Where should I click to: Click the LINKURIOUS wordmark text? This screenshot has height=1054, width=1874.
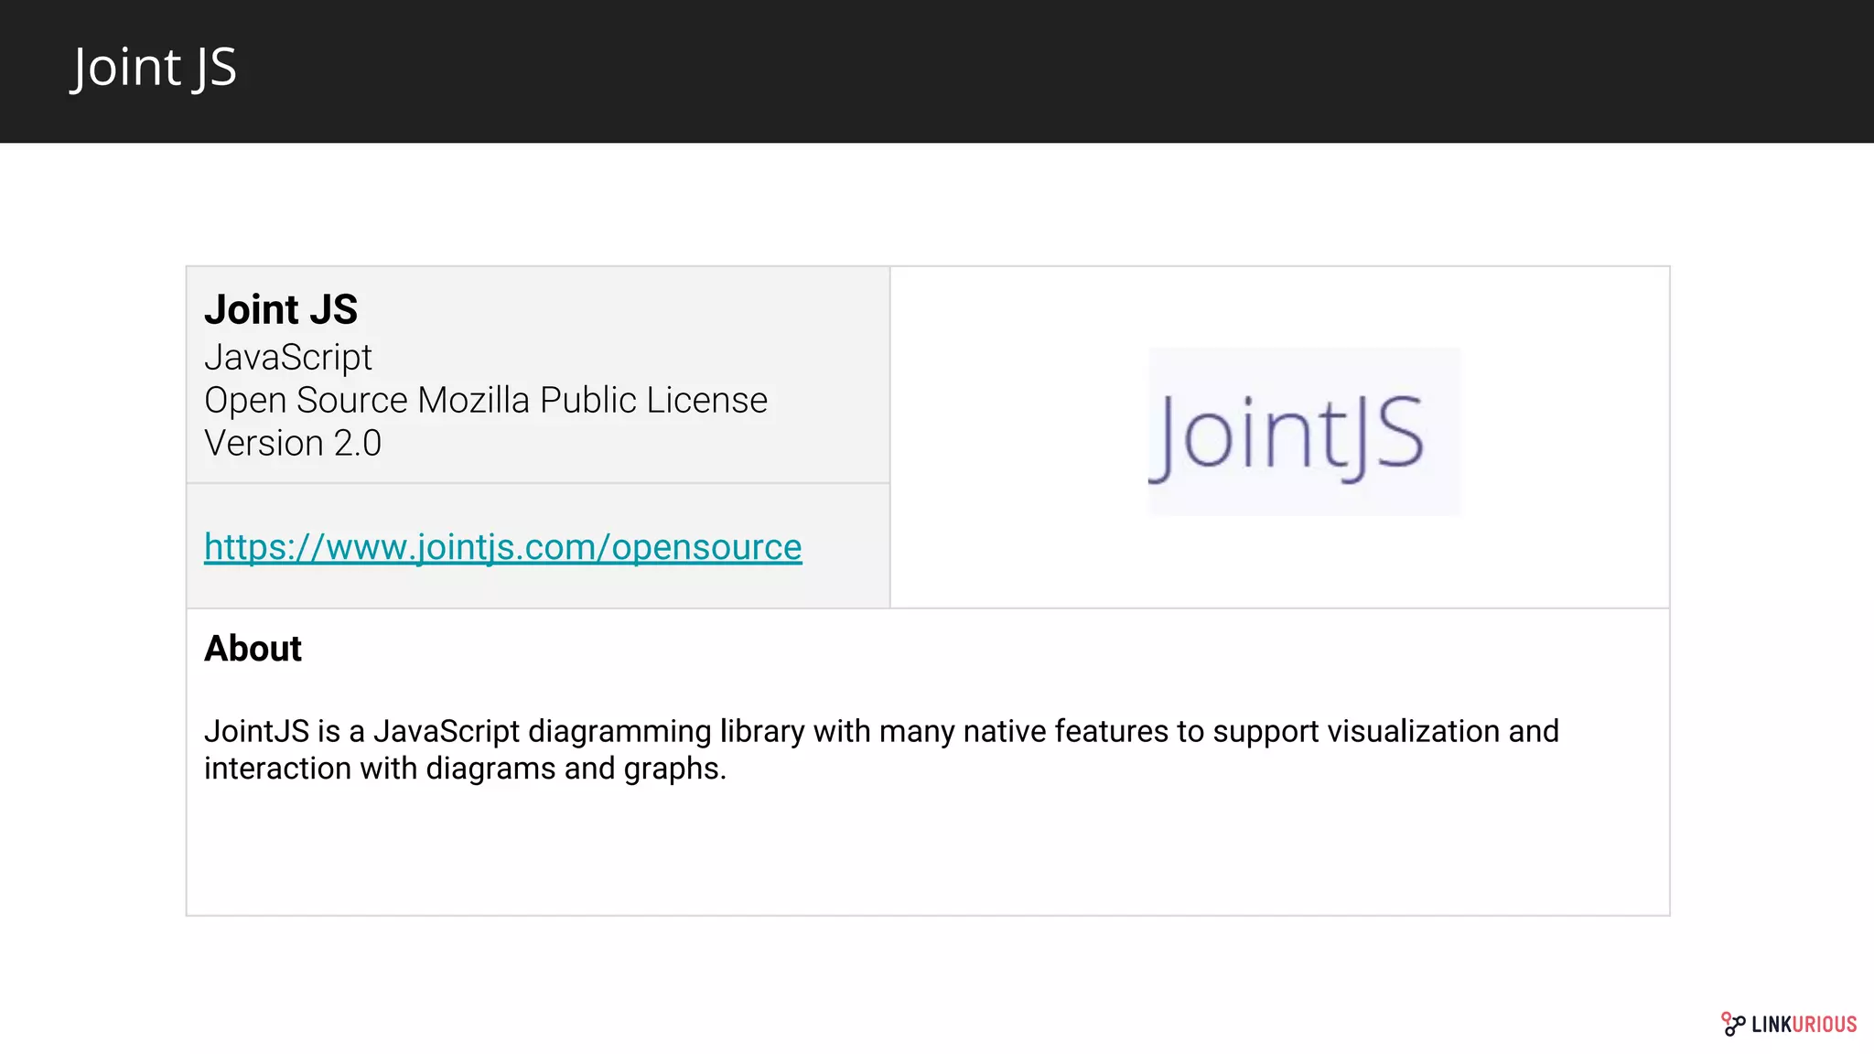tap(1804, 1025)
